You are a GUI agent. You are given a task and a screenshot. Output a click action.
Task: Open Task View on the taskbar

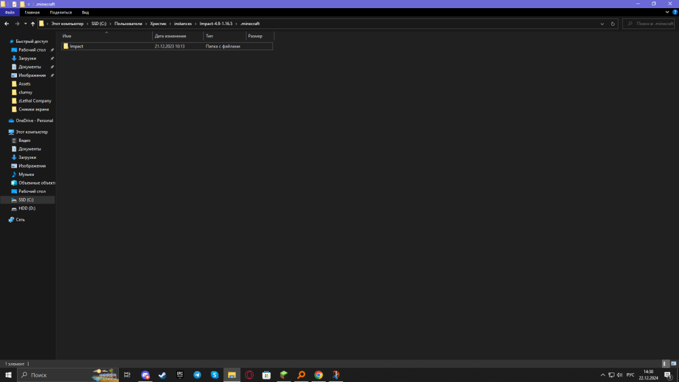click(x=128, y=375)
